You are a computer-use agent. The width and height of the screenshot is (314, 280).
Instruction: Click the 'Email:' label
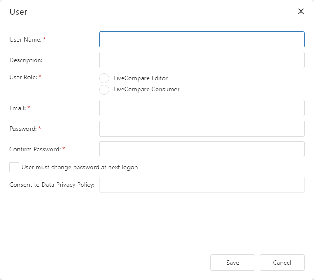pos(17,108)
